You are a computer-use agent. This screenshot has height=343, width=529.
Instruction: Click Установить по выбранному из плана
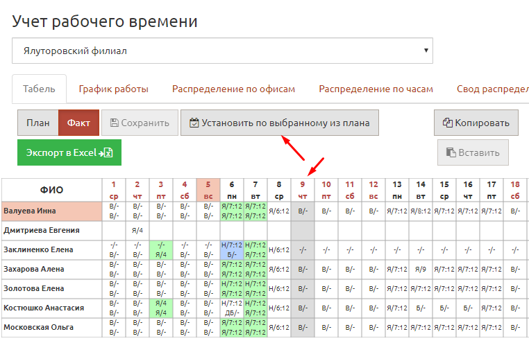coord(280,123)
